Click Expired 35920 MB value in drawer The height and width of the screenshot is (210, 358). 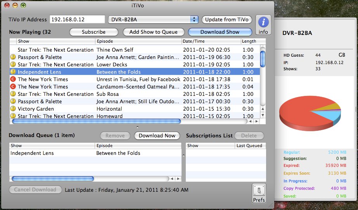click(336, 165)
